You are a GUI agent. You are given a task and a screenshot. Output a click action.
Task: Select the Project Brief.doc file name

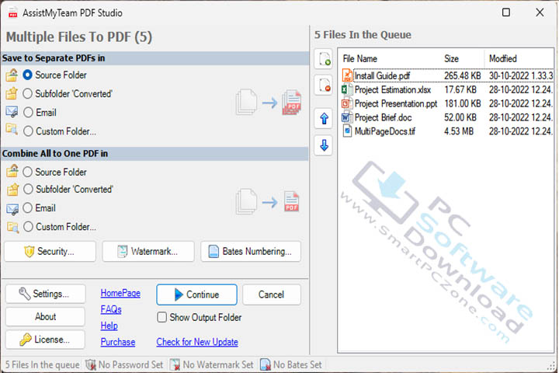tap(384, 117)
